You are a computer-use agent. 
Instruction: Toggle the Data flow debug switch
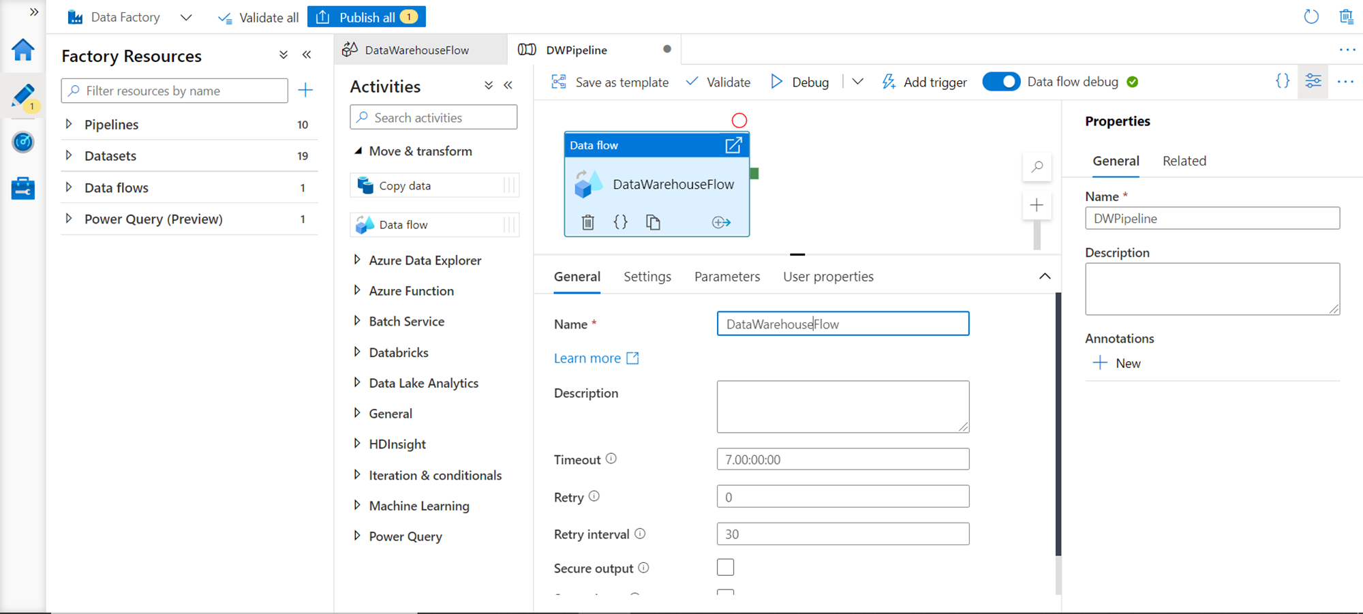coord(1001,82)
